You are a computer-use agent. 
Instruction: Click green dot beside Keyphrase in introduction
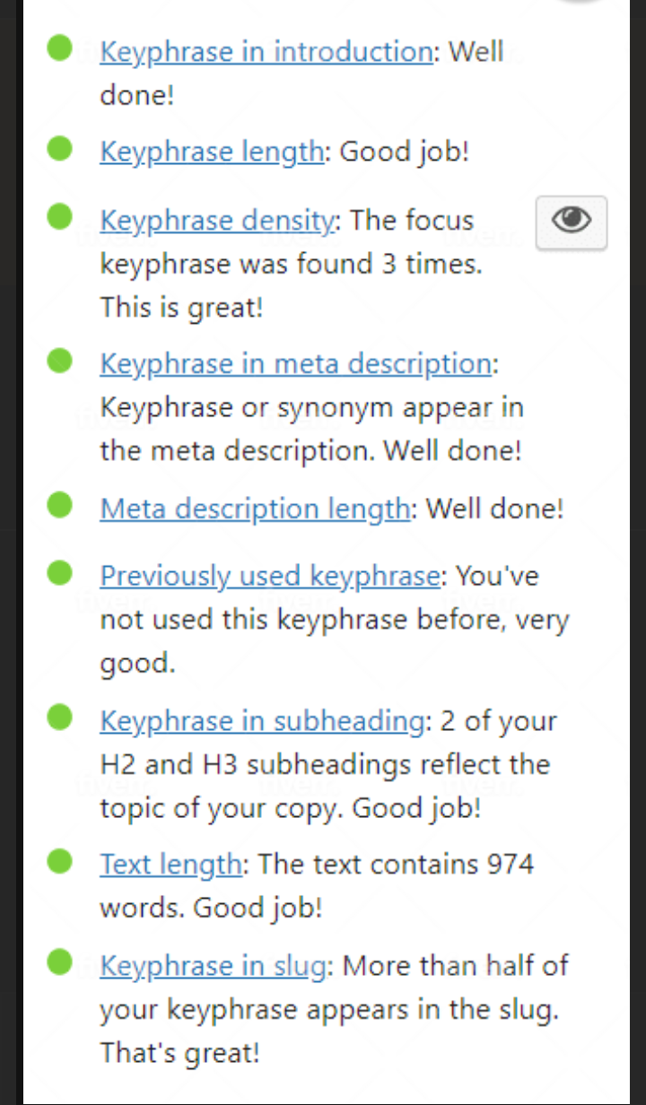click(x=59, y=48)
